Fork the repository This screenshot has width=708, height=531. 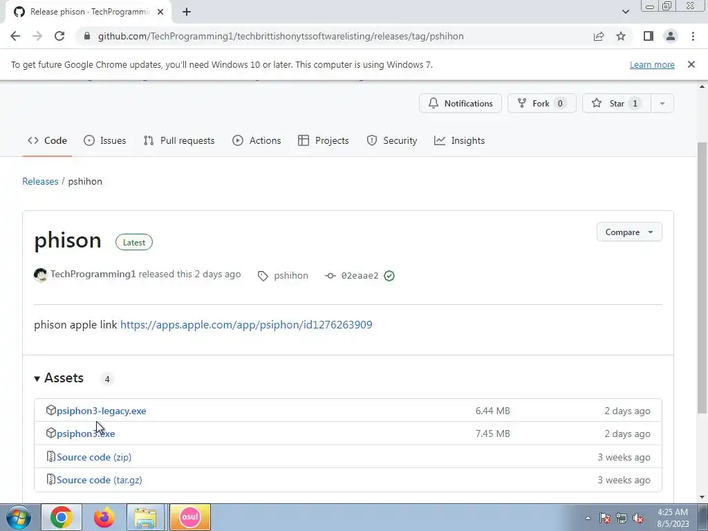pyautogui.click(x=541, y=104)
